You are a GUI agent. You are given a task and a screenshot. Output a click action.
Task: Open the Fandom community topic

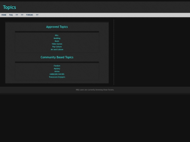[57, 66]
